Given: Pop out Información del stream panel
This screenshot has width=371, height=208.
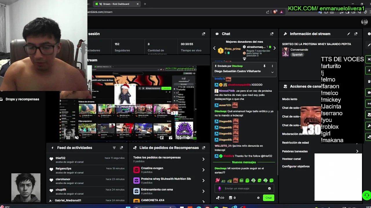Looking at the screenshot, I should tap(356, 34).
